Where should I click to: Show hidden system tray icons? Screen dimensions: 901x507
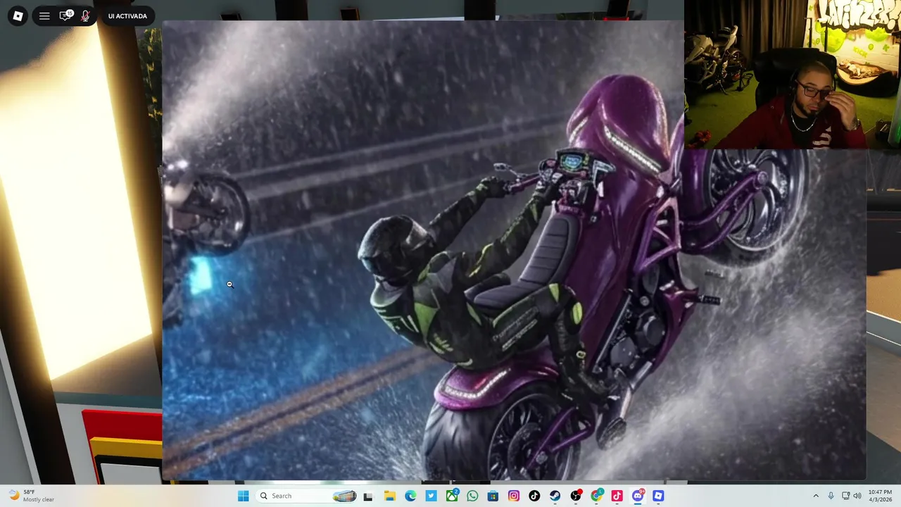coord(816,496)
